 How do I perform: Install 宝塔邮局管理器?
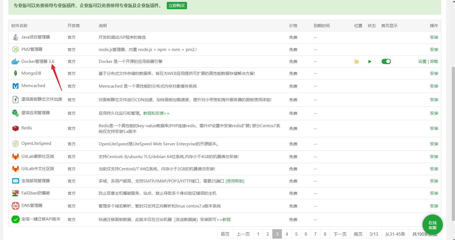(434, 181)
